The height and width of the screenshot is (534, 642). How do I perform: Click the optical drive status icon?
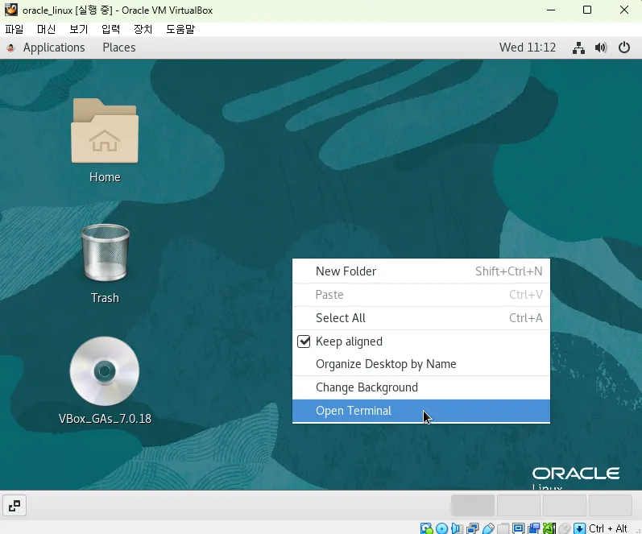441,528
